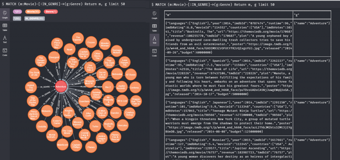Open Graph view in right result panel
Viewport: 340px width, 160px height.
[154, 15]
